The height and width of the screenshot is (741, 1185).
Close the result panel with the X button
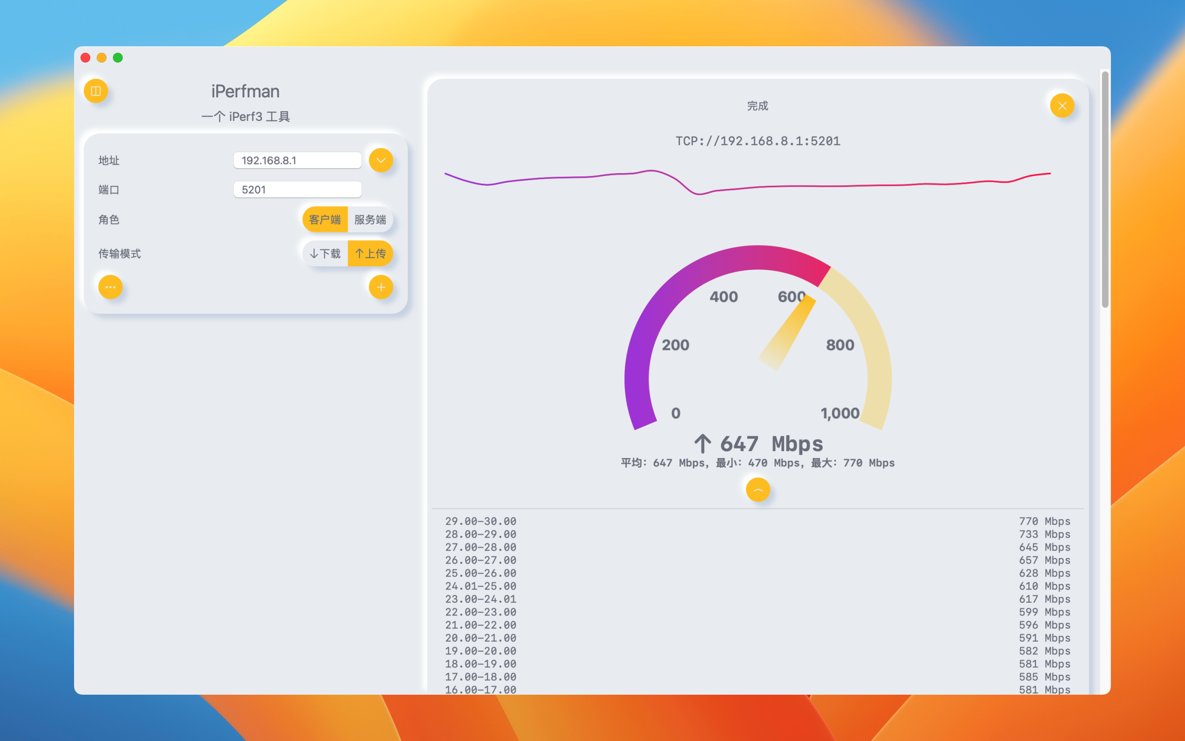1062,106
